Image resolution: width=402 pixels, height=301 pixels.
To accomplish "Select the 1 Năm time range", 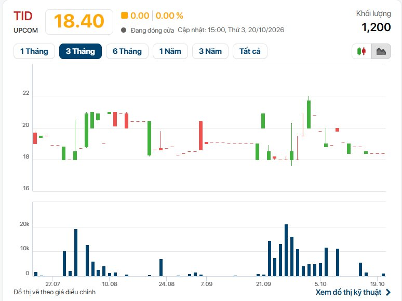I will pos(170,51).
